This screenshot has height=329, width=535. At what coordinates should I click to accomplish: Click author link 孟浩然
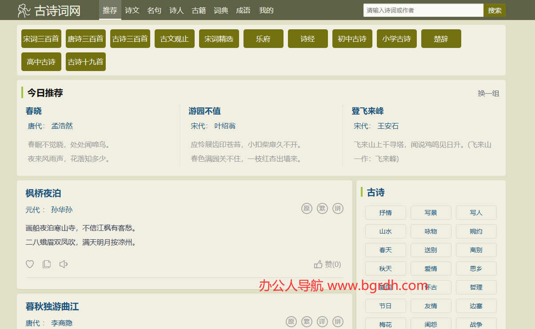(x=62, y=126)
